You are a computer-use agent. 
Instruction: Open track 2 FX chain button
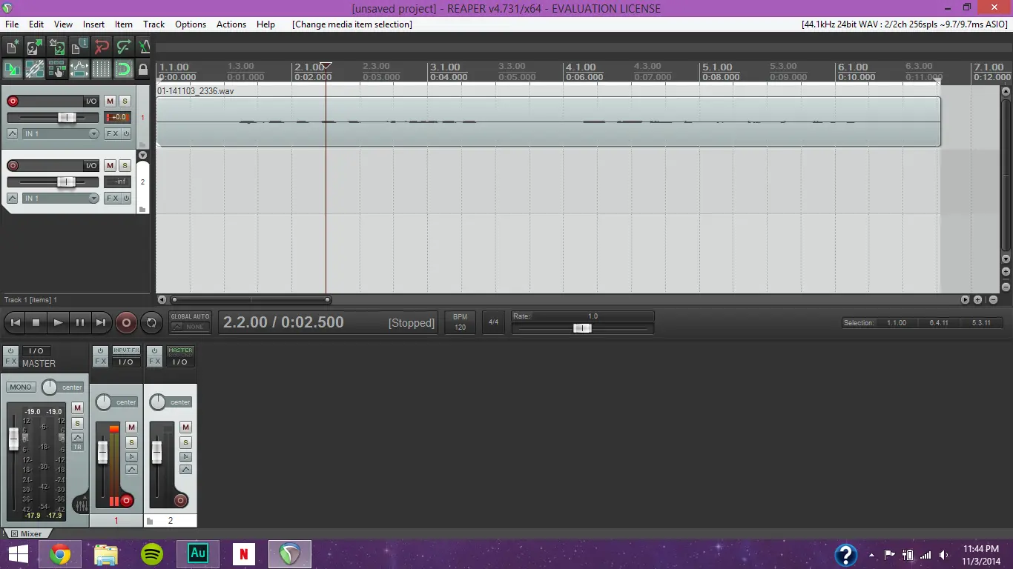point(112,199)
